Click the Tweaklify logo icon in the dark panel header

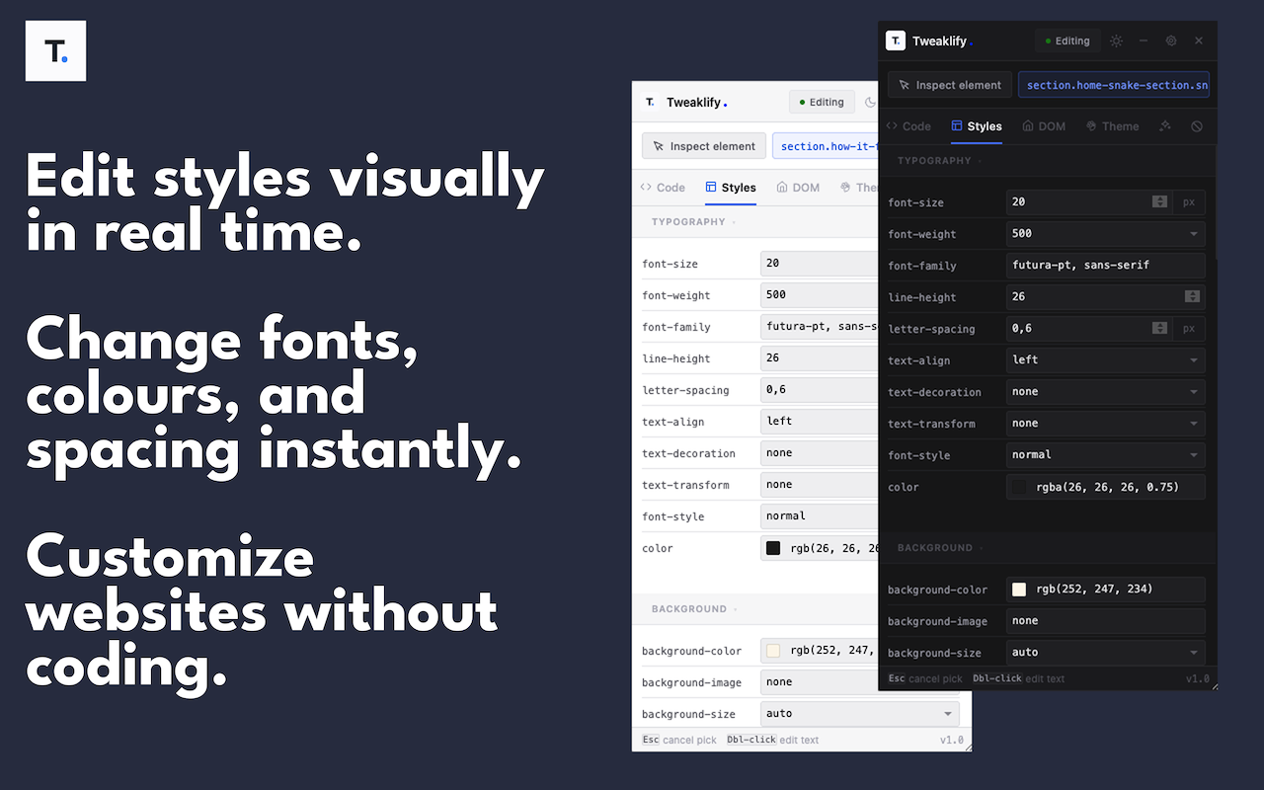pos(896,40)
